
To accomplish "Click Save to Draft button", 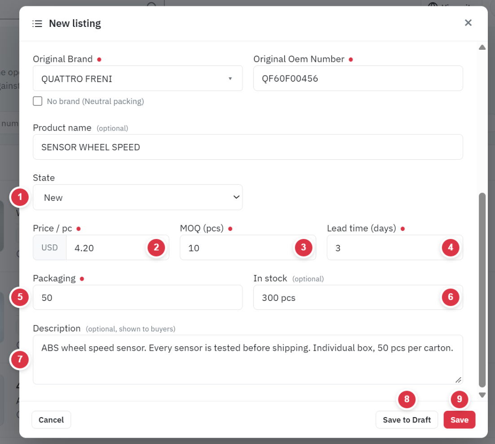I will click(x=407, y=420).
